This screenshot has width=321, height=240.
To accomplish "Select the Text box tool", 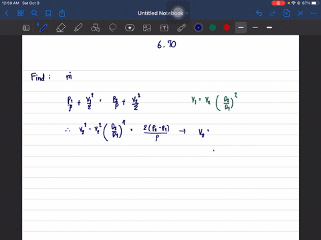I will click(165, 28).
